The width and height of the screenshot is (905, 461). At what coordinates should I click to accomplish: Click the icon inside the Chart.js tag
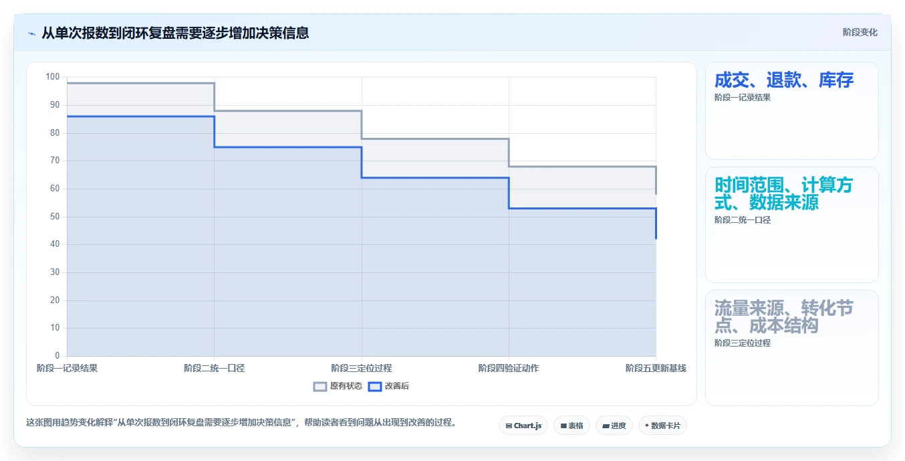(x=509, y=426)
